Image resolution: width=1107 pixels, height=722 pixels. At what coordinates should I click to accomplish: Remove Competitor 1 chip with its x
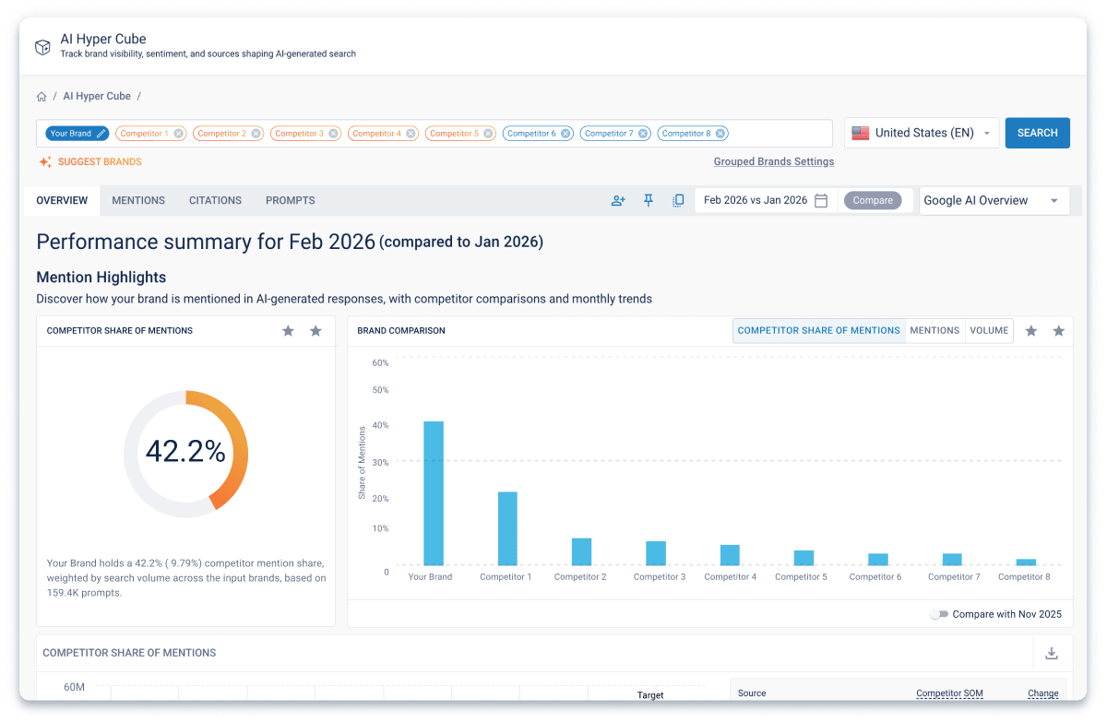click(179, 134)
